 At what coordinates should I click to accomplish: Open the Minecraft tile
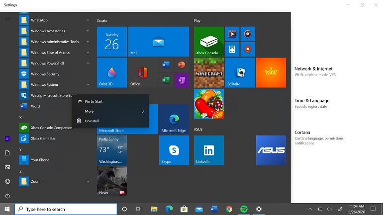click(208, 72)
